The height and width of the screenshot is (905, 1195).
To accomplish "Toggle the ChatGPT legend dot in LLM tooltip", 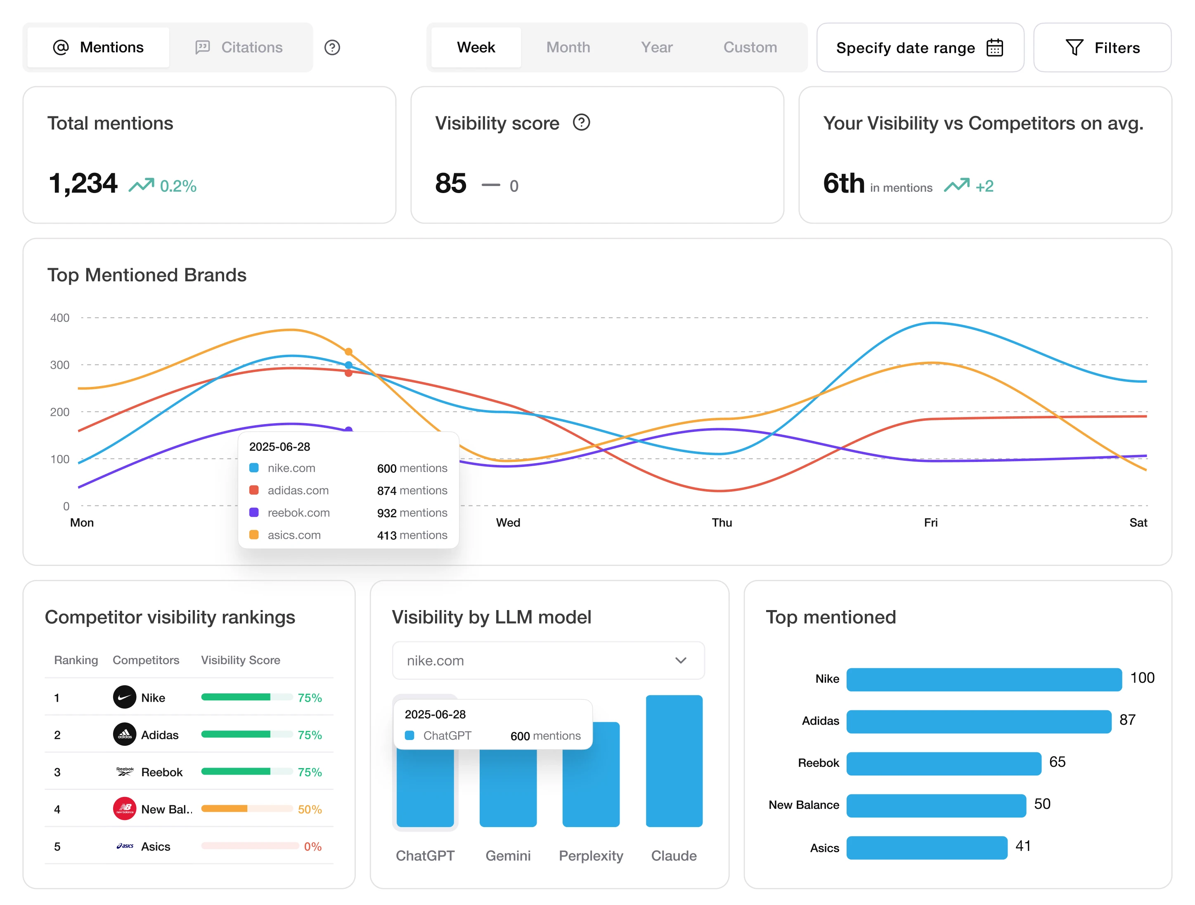I will [x=409, y=735].
